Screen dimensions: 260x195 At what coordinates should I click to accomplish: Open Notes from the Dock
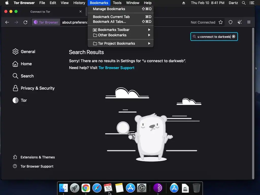119,188
